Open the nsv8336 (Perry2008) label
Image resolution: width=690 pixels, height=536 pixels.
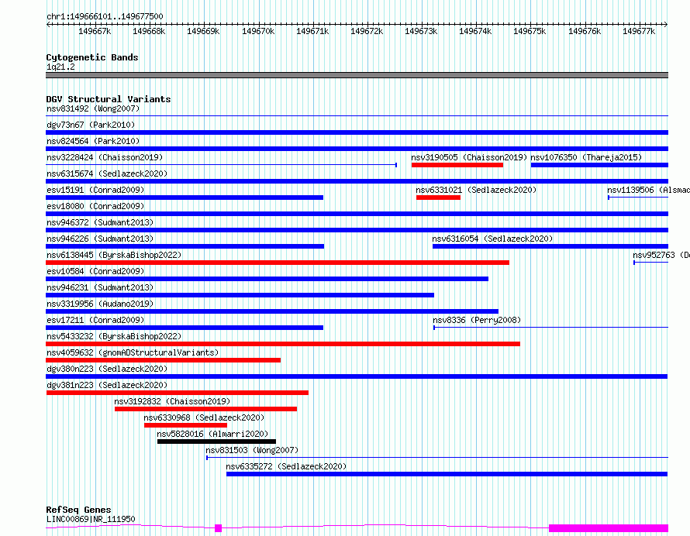(x=477, y=320)
